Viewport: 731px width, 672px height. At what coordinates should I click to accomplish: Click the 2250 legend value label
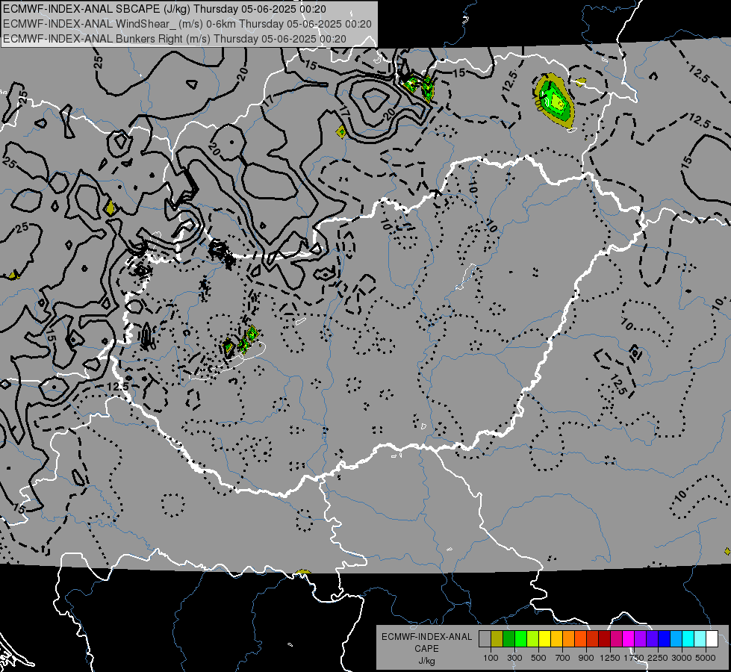point(657,658)
